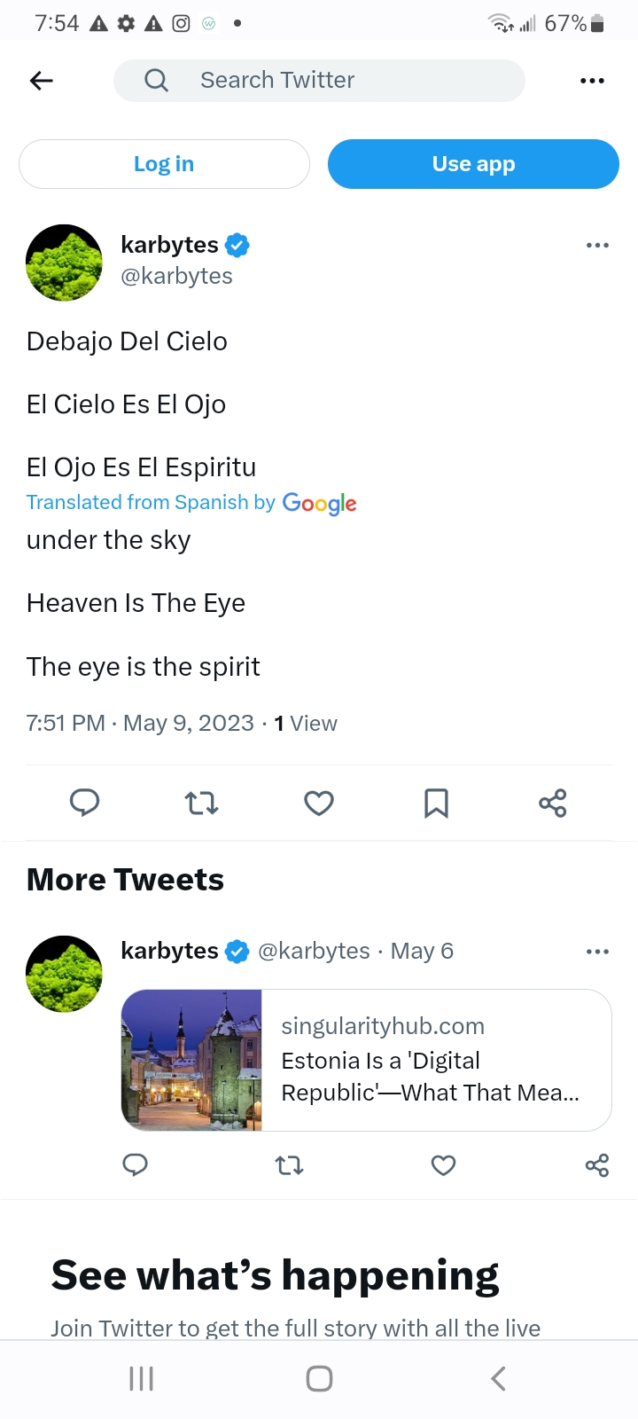Click Translated from Spanish by Google

coord(191,503)
